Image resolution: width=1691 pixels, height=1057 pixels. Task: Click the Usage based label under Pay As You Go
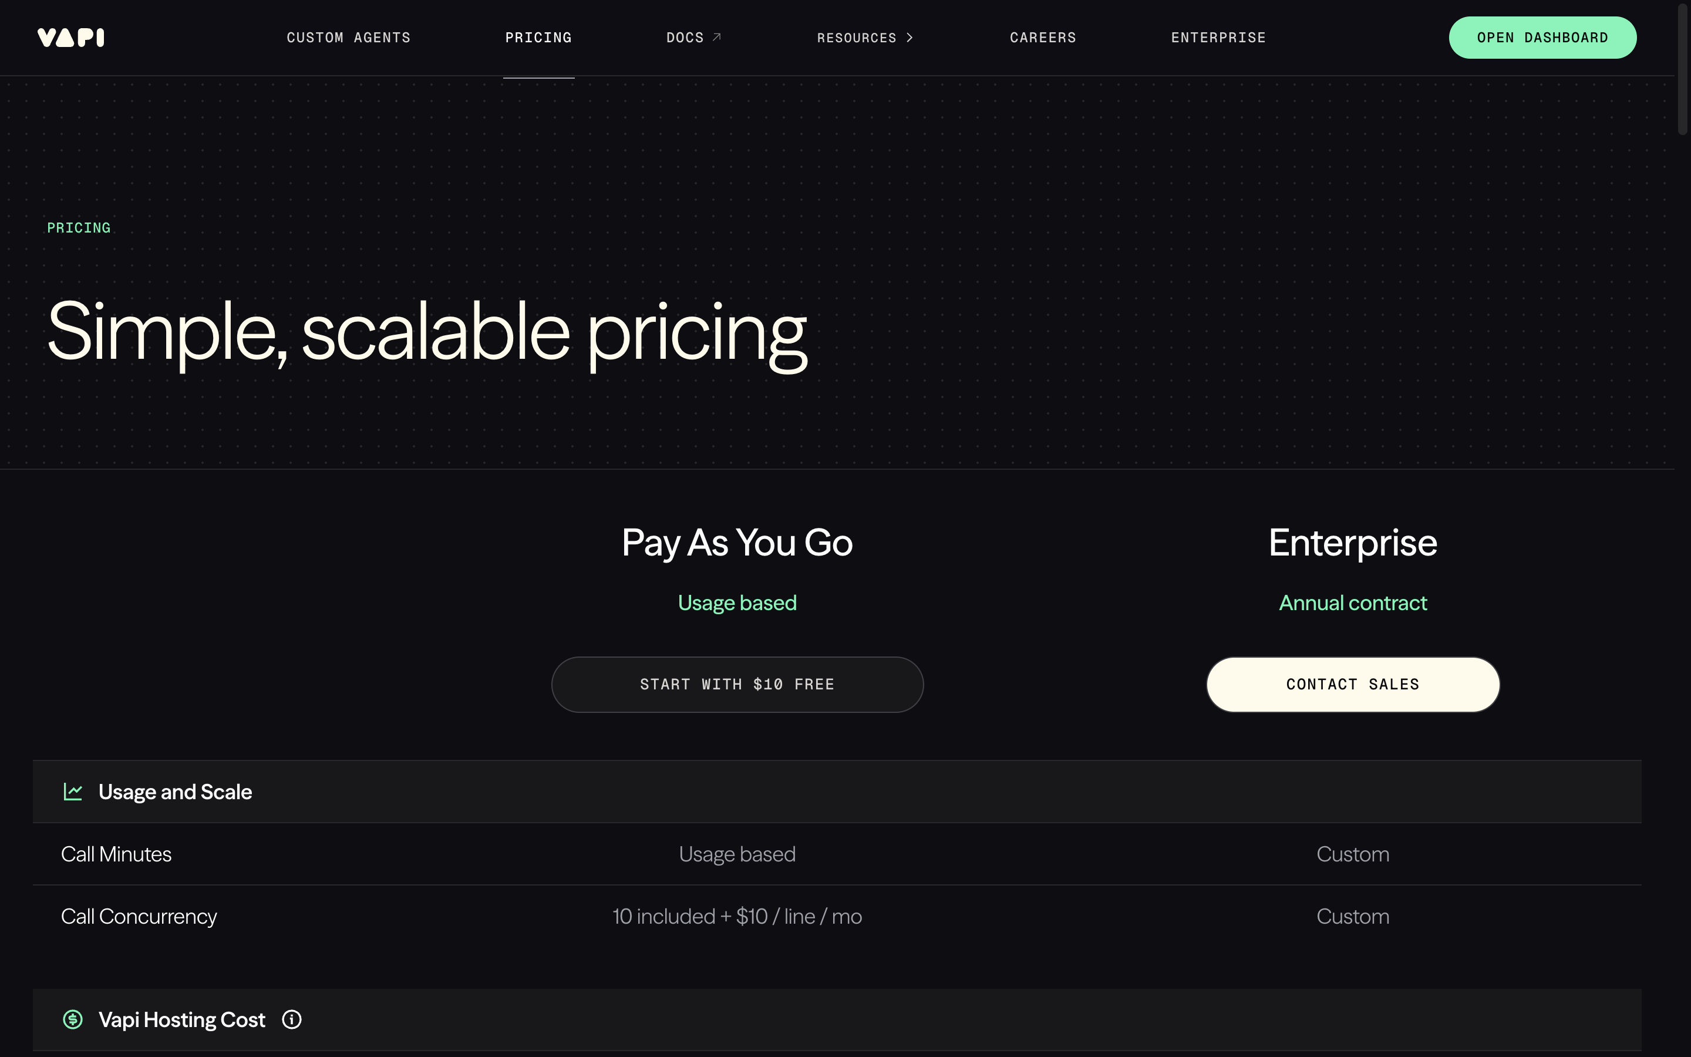(x=737, y=602)
